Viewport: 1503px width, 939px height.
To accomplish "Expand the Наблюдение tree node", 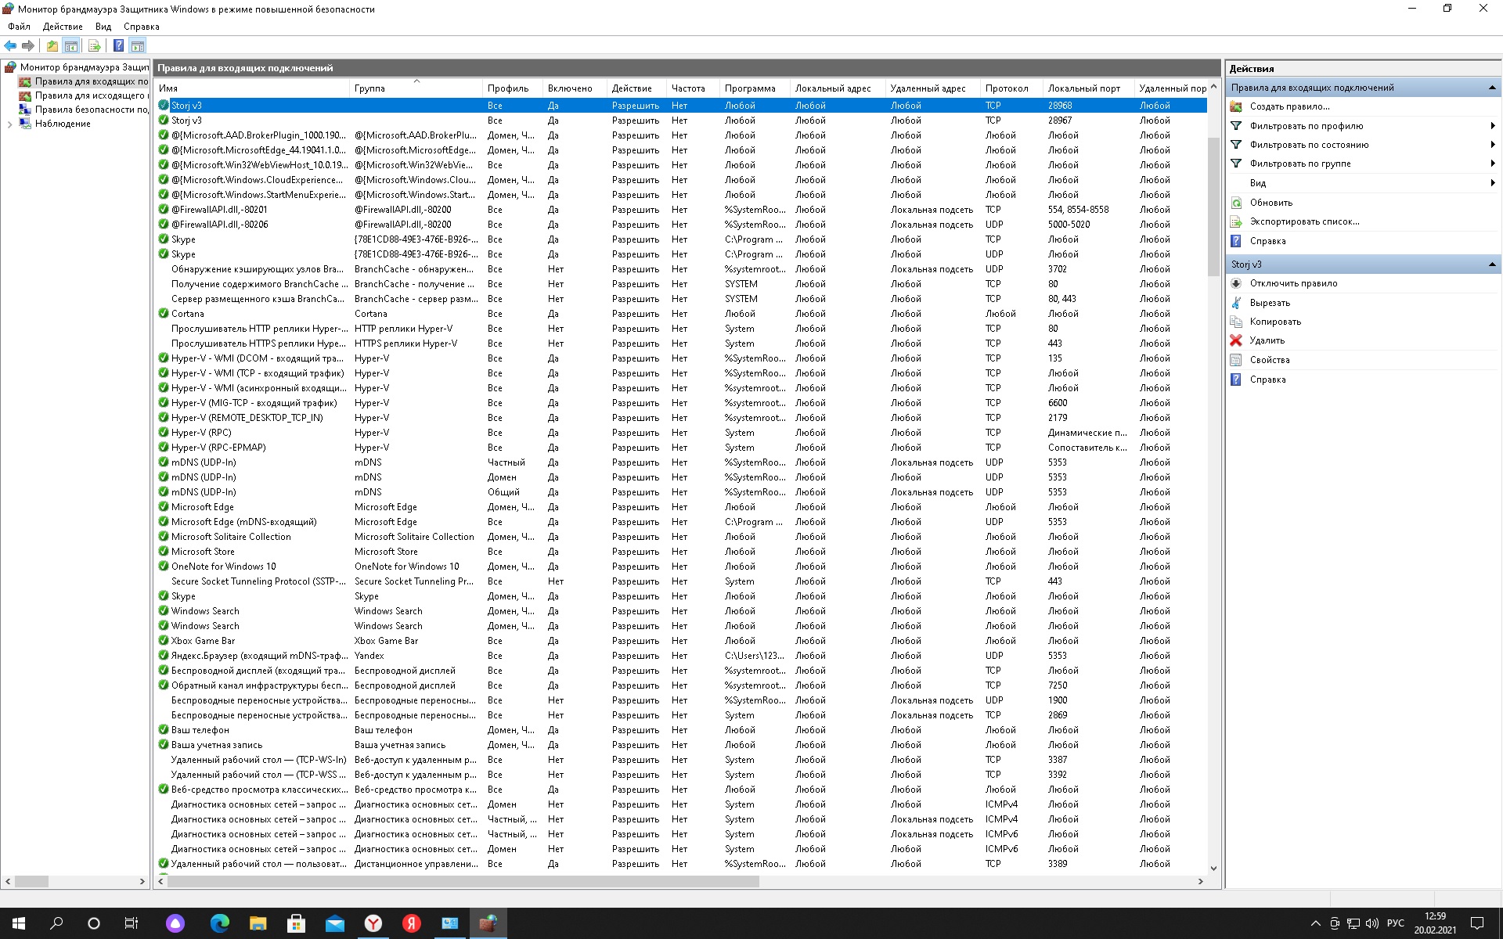I will (x=9, y=124).
